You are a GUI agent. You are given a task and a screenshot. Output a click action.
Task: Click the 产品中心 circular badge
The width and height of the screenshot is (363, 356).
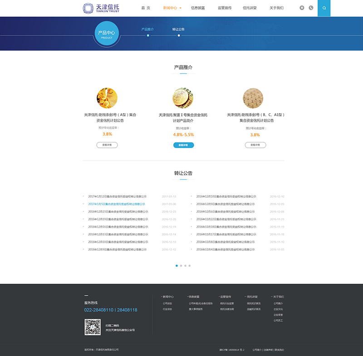107,34
